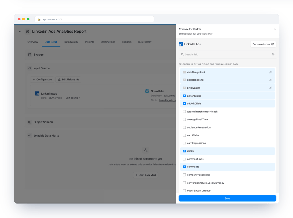Uncheck the adUnitClicks field

point(184,104)
